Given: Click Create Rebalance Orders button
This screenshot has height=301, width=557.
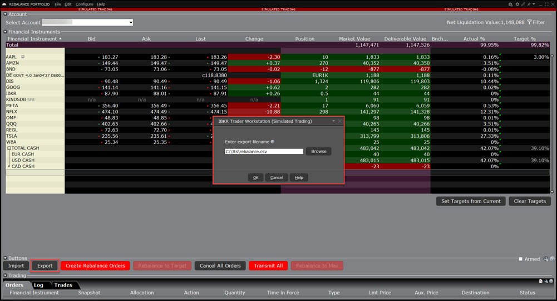Looking at the screenshot, I should [95, 265].
